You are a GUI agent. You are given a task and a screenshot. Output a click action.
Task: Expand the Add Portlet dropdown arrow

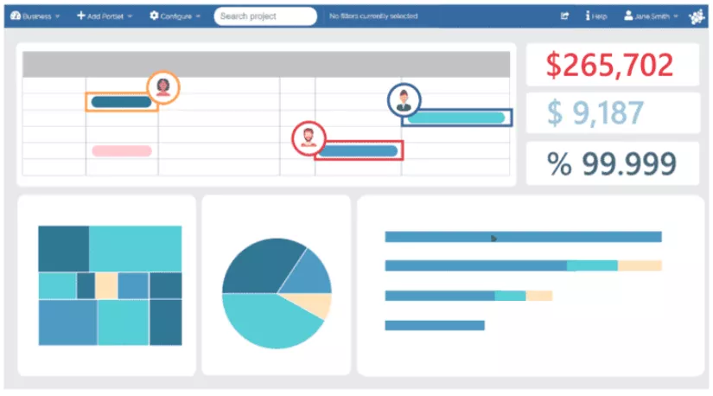pyautogui.click(x=130, y=16)
